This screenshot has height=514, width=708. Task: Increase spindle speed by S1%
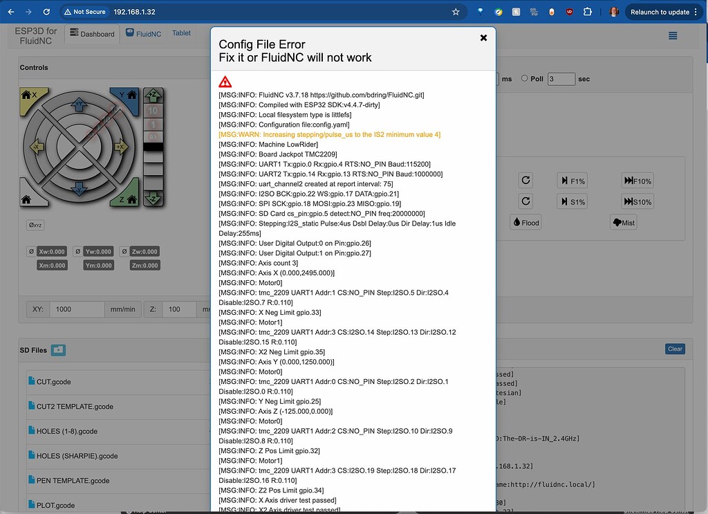pyautogui.click(x=572, y=201)
